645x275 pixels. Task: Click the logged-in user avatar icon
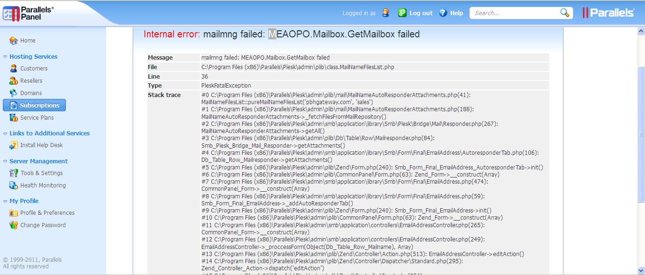click(386, 13)
